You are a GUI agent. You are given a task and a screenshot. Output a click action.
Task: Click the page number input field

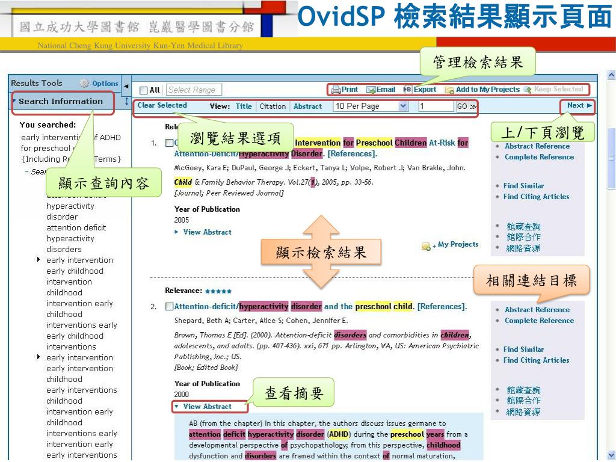(436, 106)
